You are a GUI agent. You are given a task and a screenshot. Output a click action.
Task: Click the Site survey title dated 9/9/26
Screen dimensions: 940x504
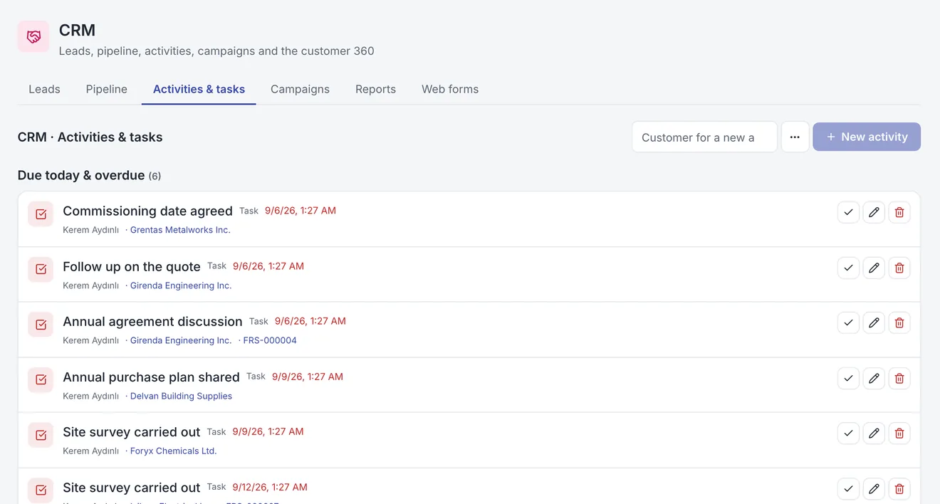132,431
